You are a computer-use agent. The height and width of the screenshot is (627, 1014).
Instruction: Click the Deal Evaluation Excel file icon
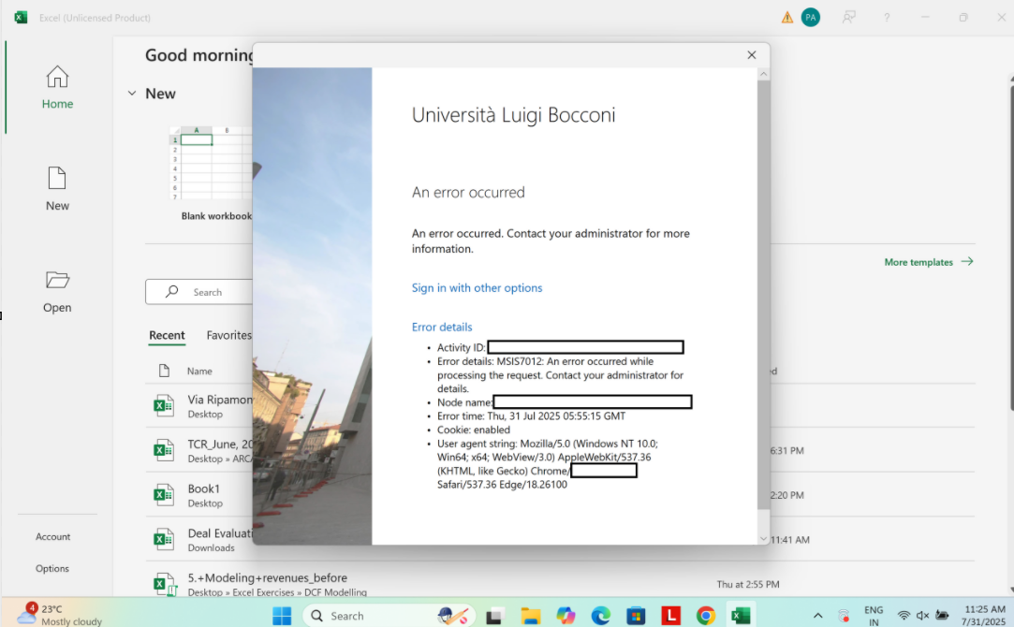[x=164, y=540]
